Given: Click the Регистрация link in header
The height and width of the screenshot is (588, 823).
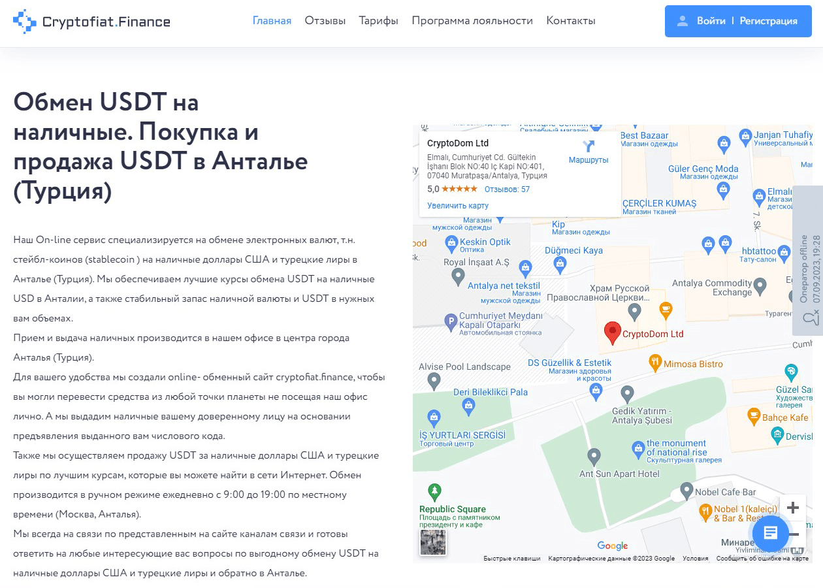Looking at the screenshot, I should pyautogui.click(x=768, y=21).
